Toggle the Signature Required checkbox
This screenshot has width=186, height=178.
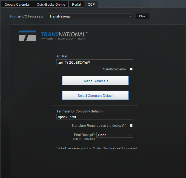[131, 125]
